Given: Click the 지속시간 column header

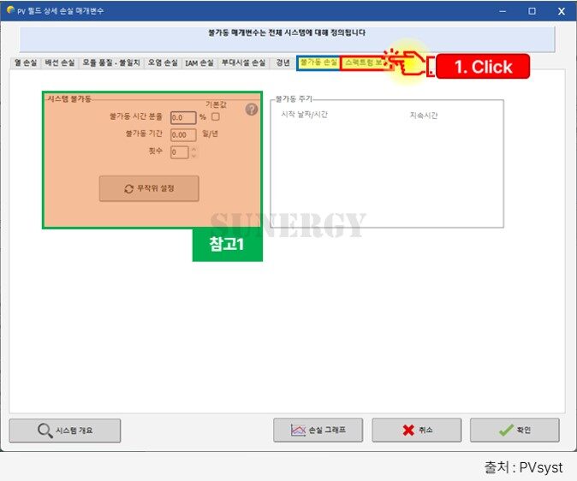Looking at the screenshot, I should point(424,116).
